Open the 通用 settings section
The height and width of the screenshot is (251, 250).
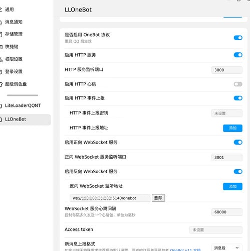click(x=10, y=10)
